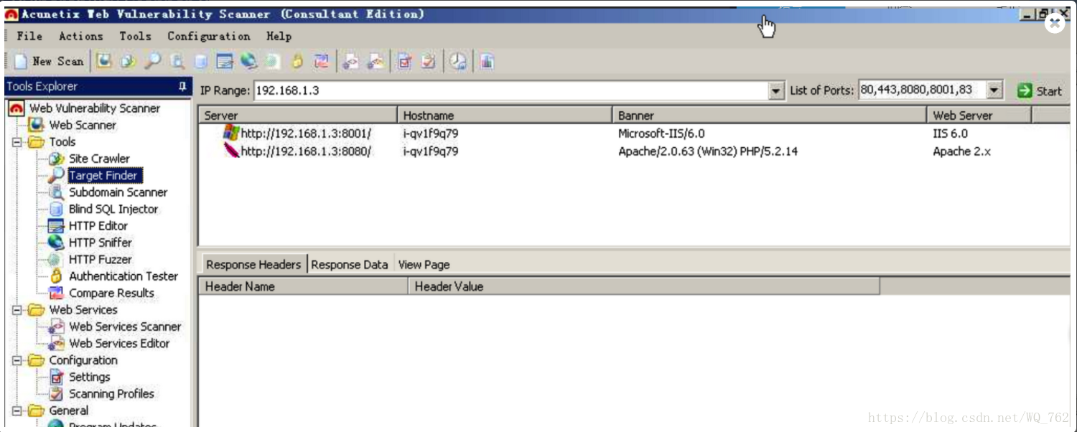Sort by the Server column header
The height and width of the screenshot is (432, 1077).
point(297,116)
